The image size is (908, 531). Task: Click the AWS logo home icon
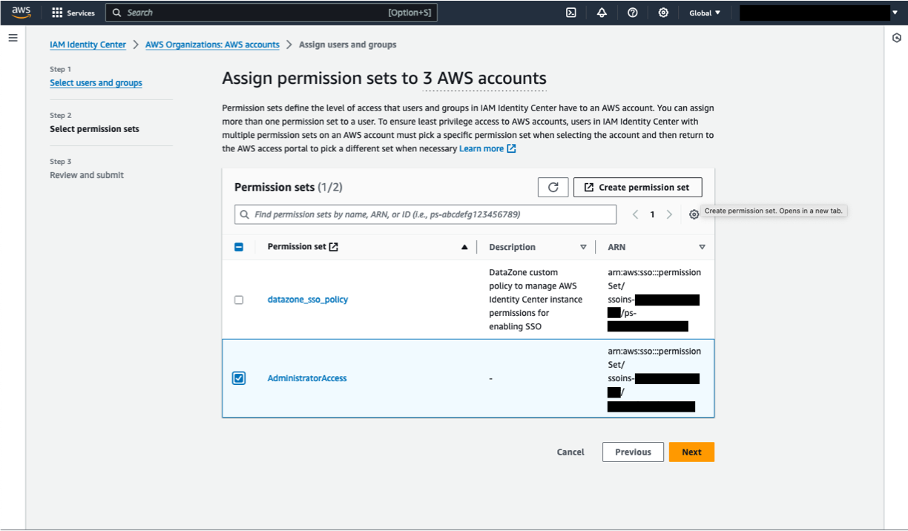(x=21, y=12)
